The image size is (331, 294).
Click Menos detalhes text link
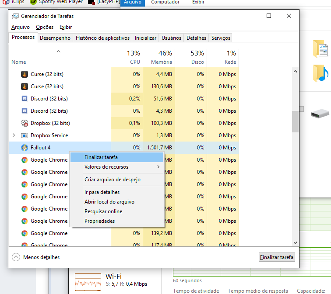pyautogui.click(x=41, y=257)
